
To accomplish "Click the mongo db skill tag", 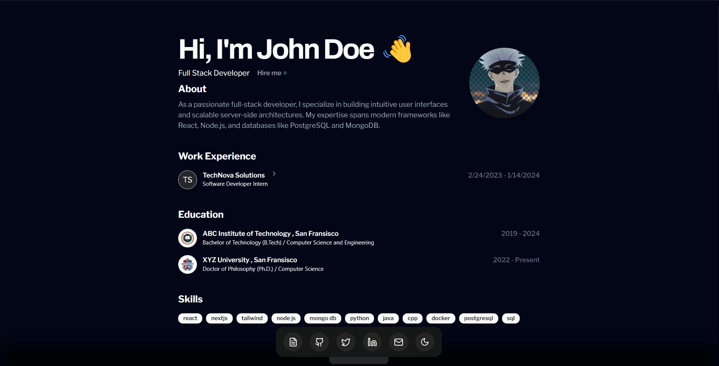I will pyautogui.click(x=322, y=318).
